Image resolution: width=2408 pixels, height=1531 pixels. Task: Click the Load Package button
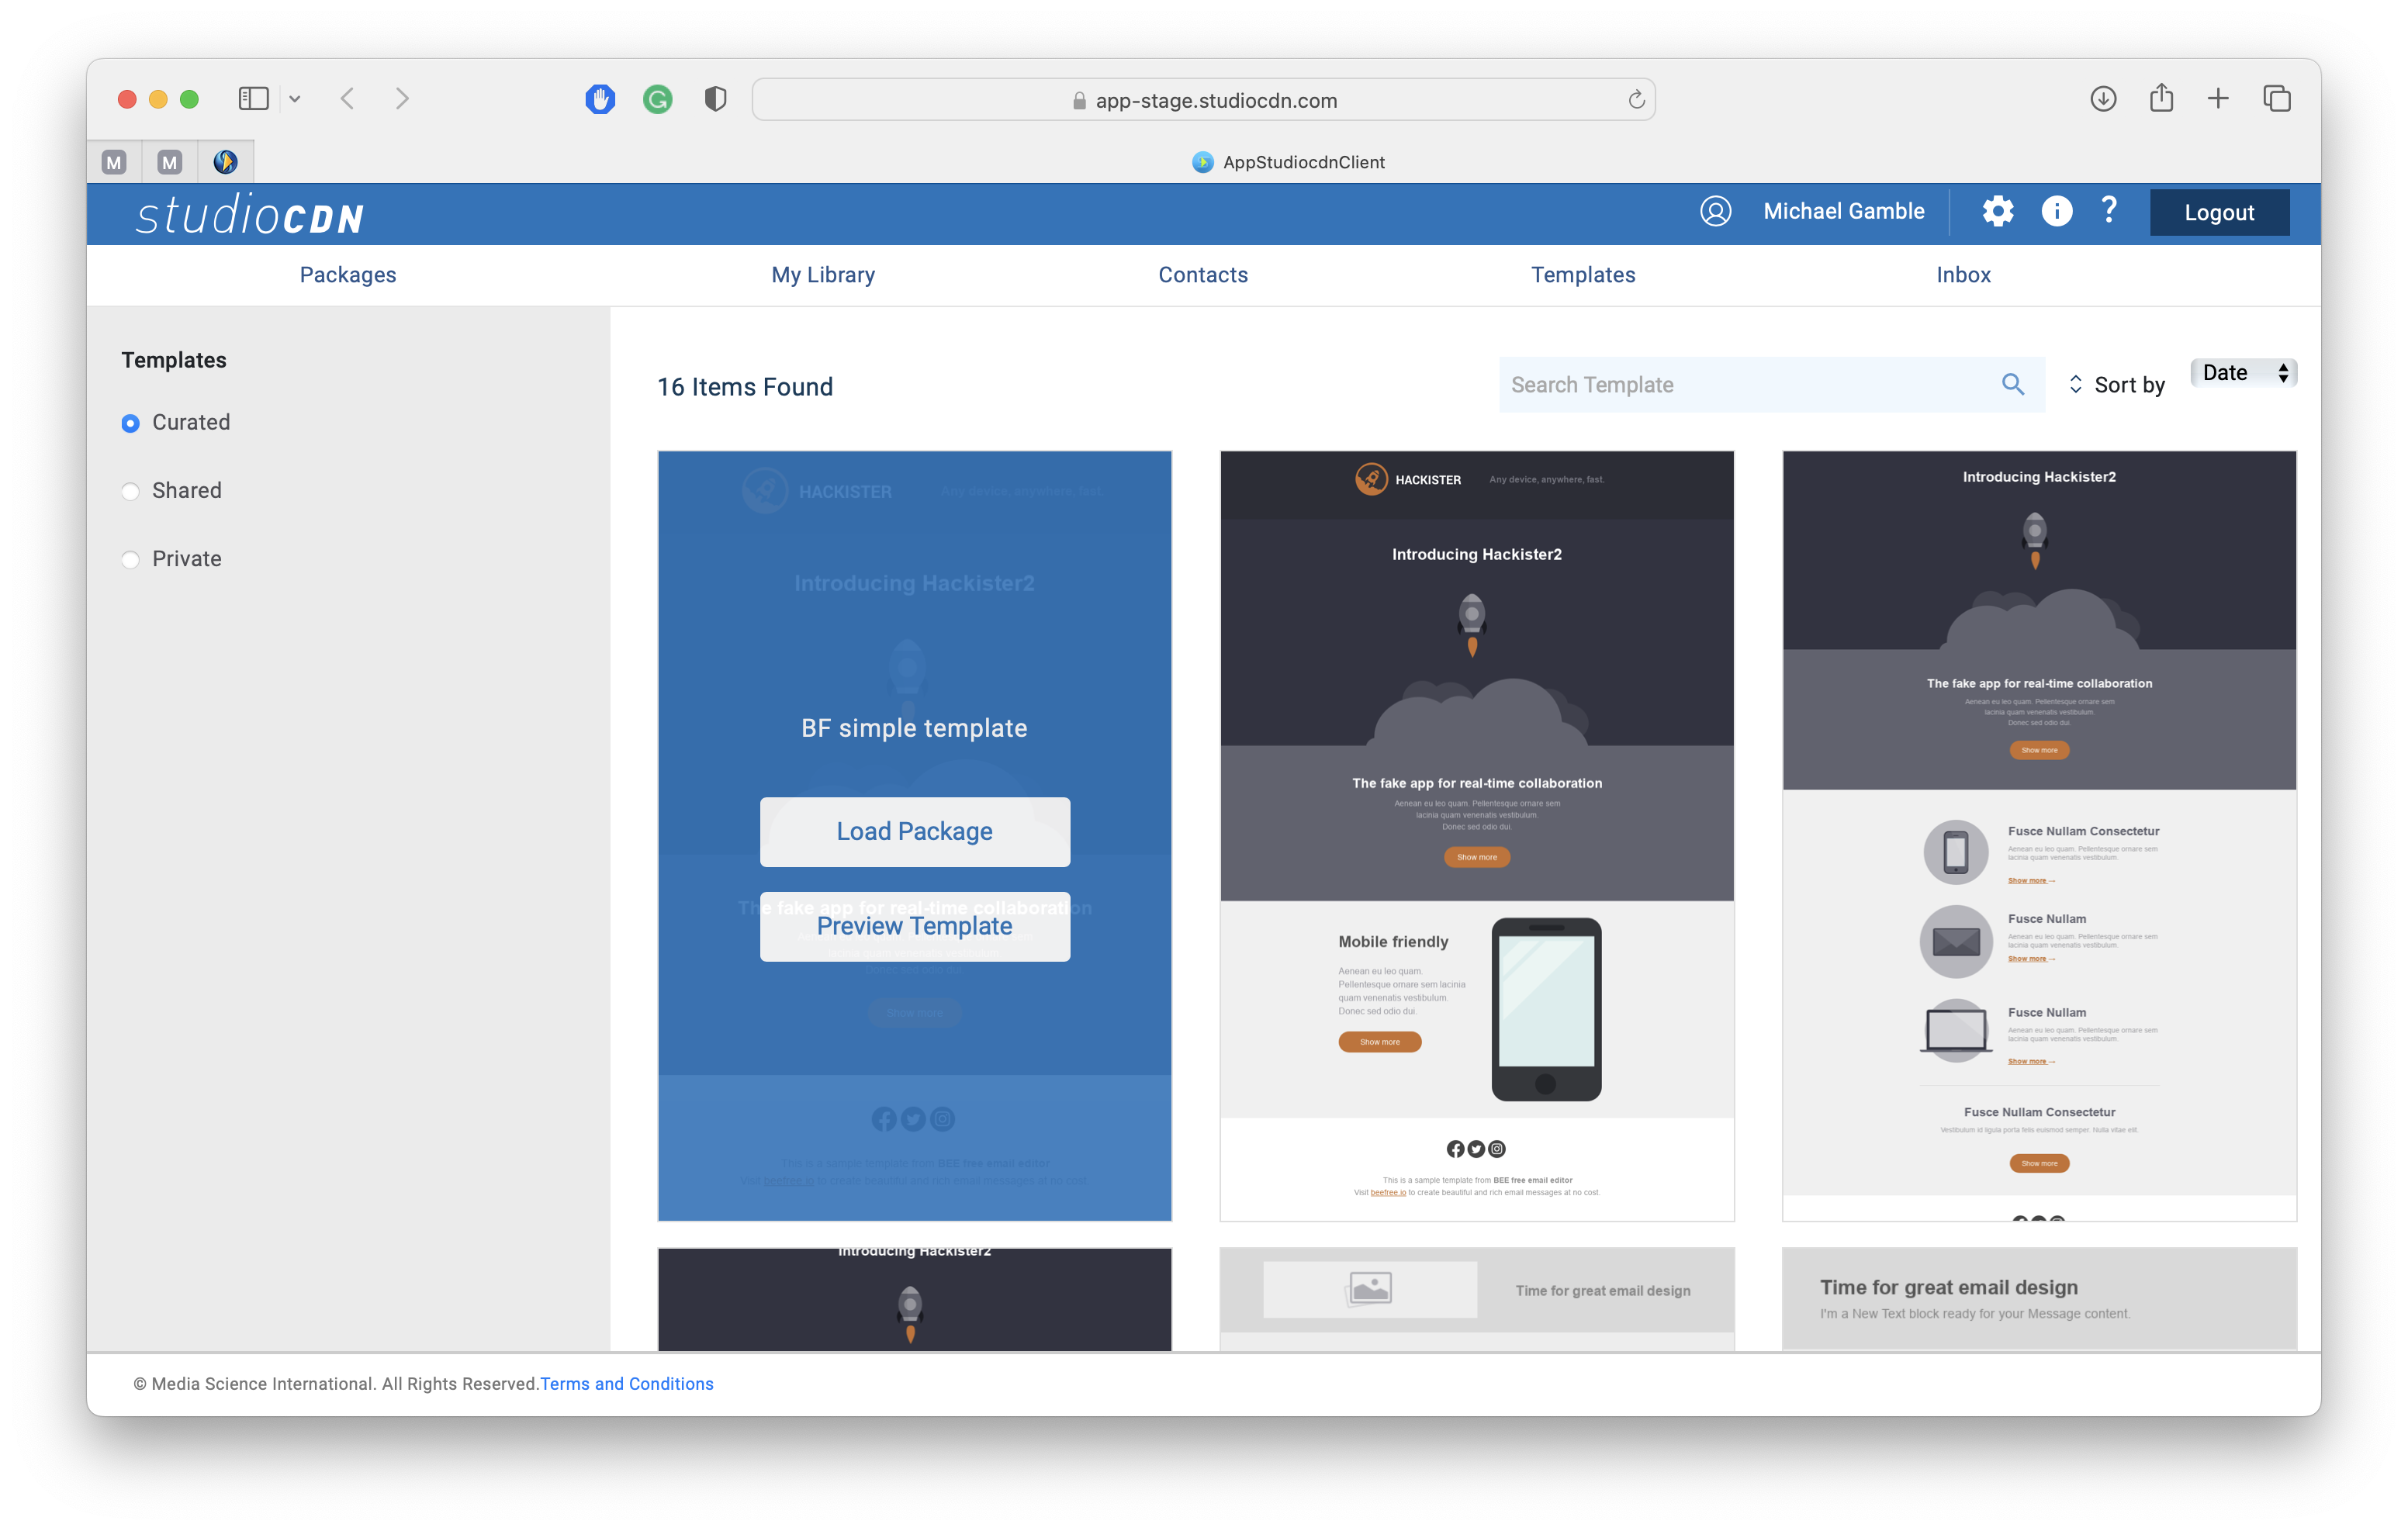[x=914, y=832]
